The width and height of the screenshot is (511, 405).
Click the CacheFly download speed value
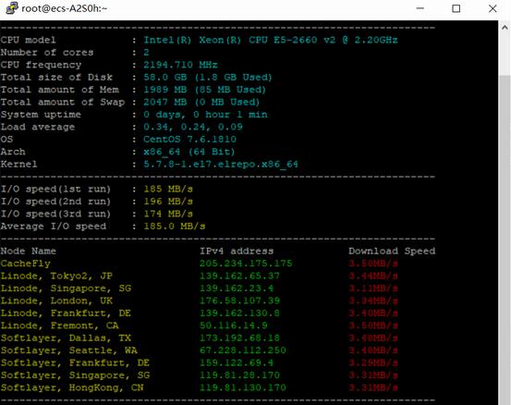(373, 264)
